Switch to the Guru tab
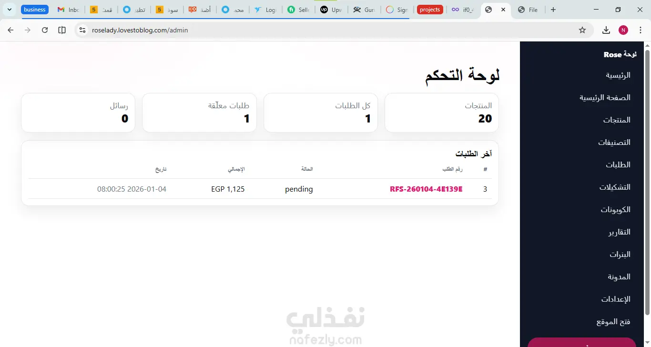The height and width of the screenshot is (347, 651). click(x=364, y=10)
